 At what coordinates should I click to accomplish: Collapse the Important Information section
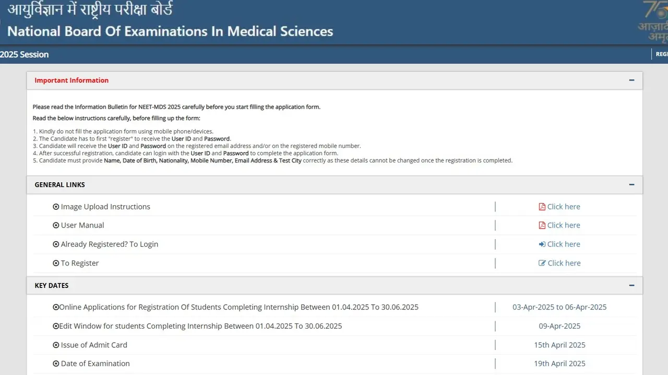pos(631,80)
